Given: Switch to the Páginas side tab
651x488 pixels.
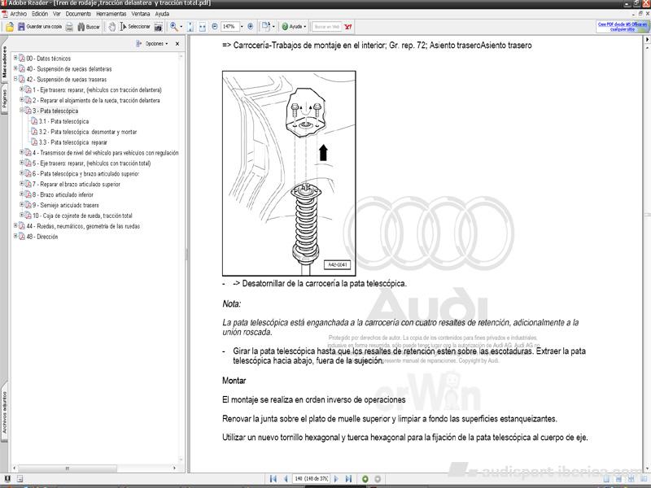Looking at the screenshot, I should (4, 98).
